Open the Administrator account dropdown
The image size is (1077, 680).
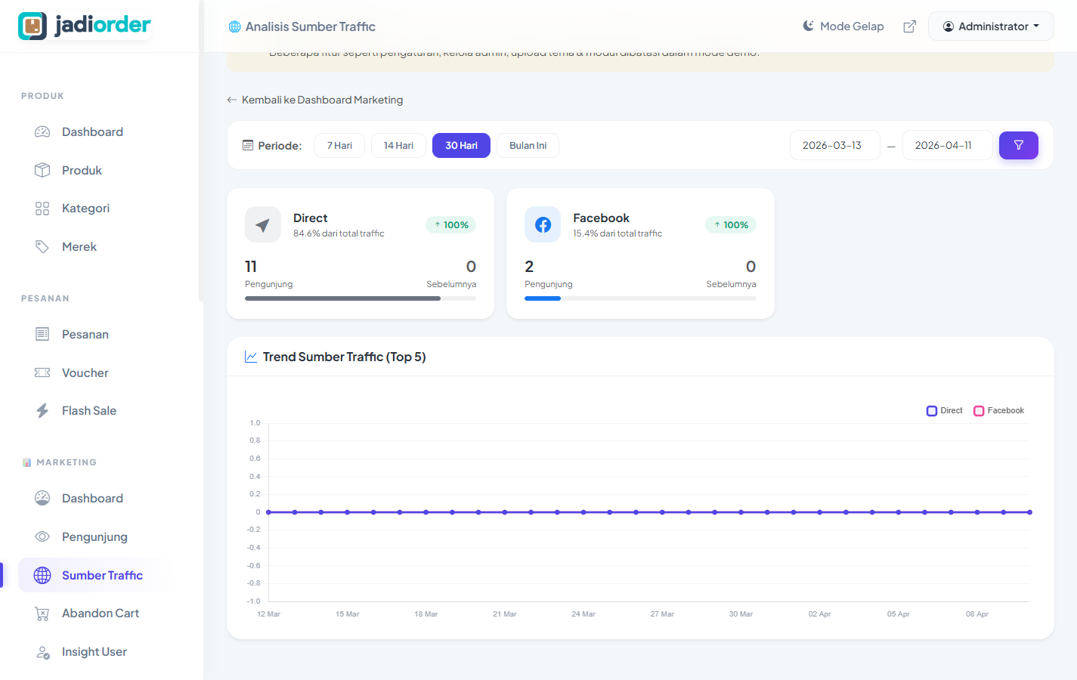990,26
